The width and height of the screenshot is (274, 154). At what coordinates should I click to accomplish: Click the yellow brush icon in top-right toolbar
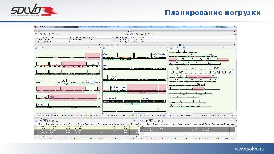[145, 34]
